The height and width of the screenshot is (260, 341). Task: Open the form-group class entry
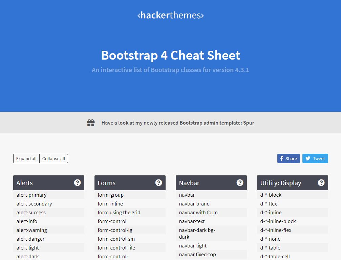[130, 195]
